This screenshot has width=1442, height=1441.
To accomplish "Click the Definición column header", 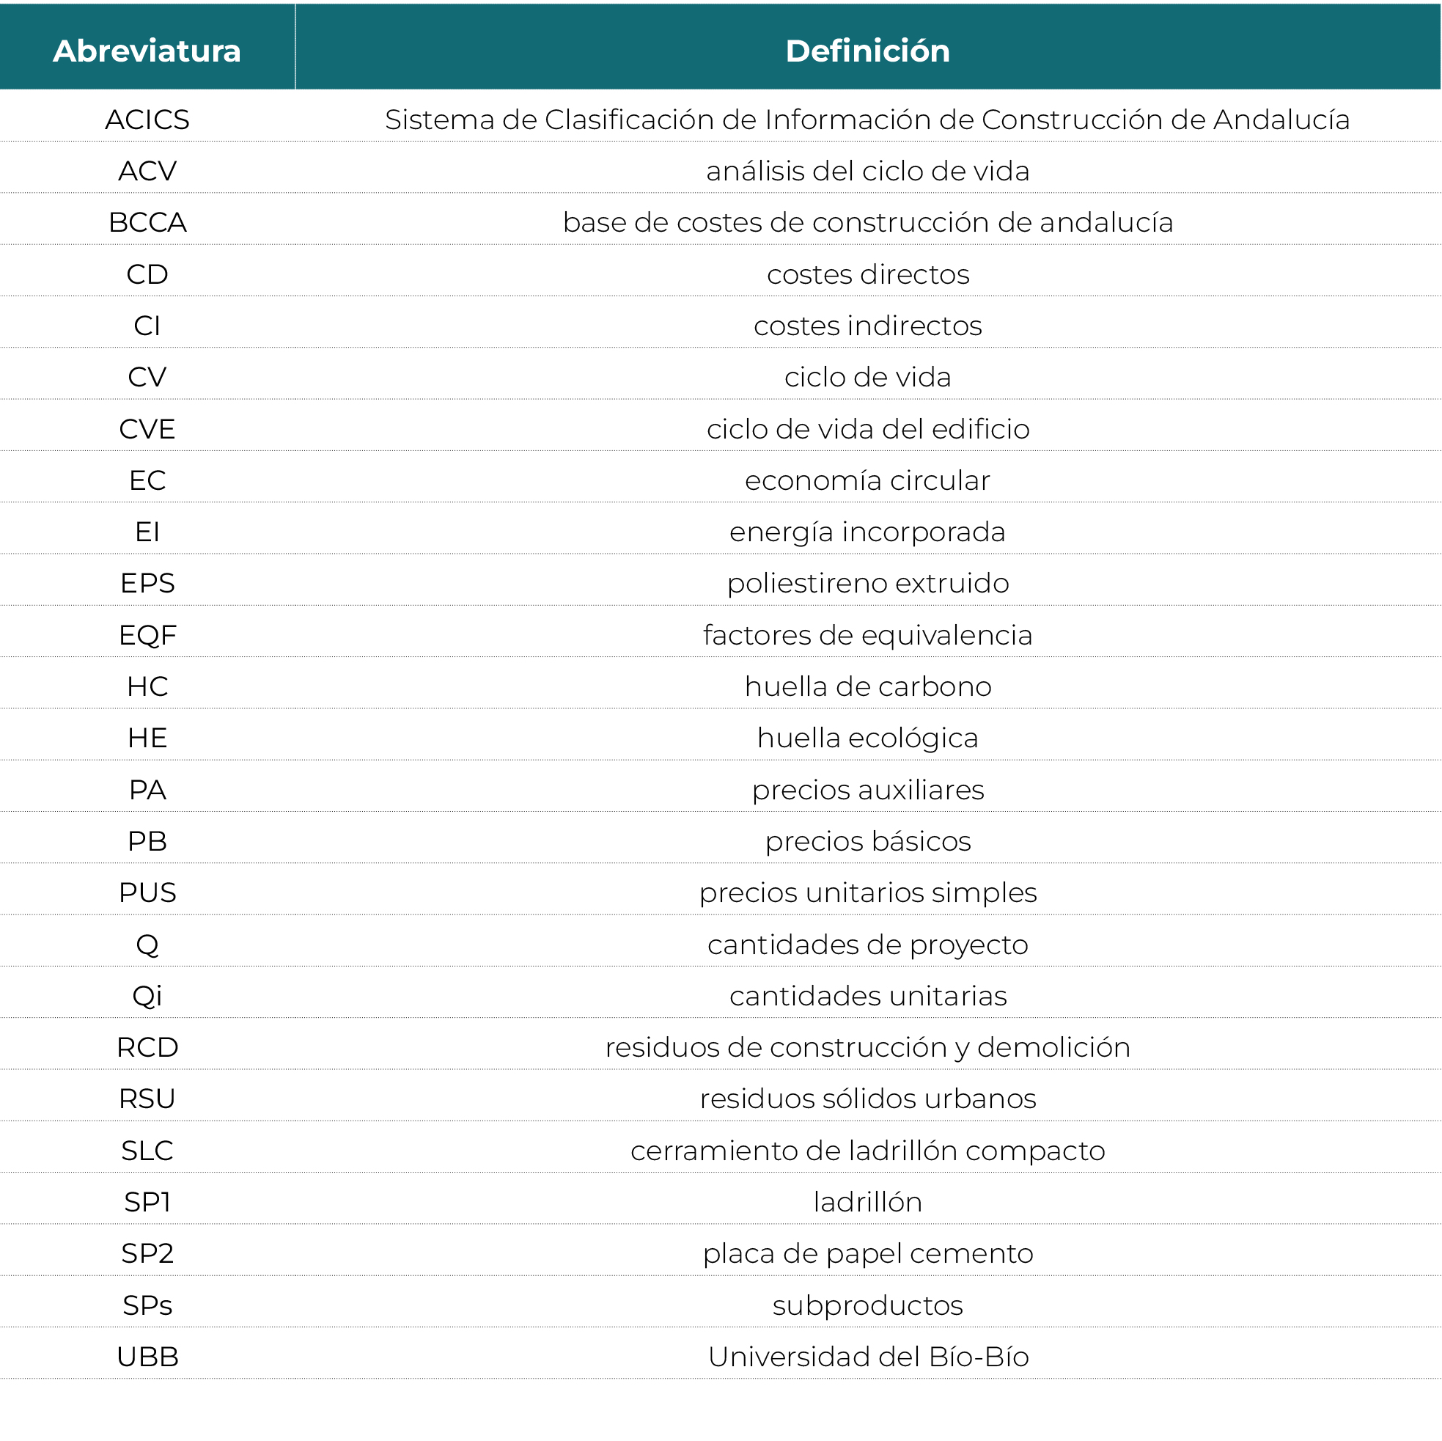I will (867, 51).
